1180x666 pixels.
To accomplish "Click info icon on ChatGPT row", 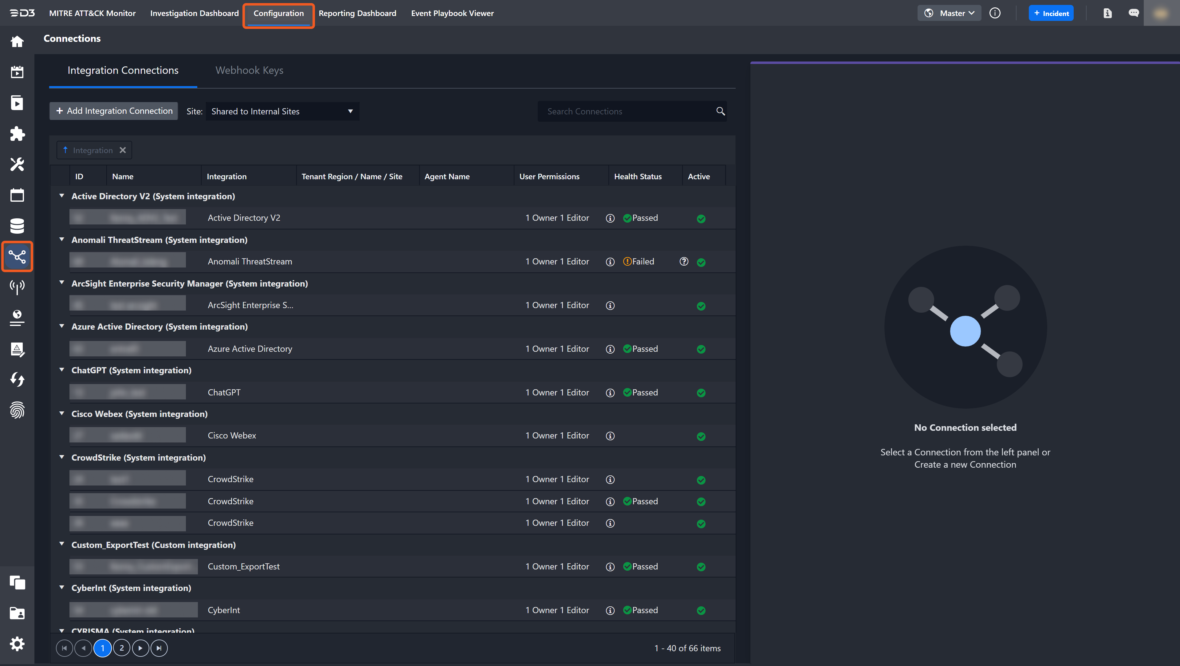I will [610, 393].
